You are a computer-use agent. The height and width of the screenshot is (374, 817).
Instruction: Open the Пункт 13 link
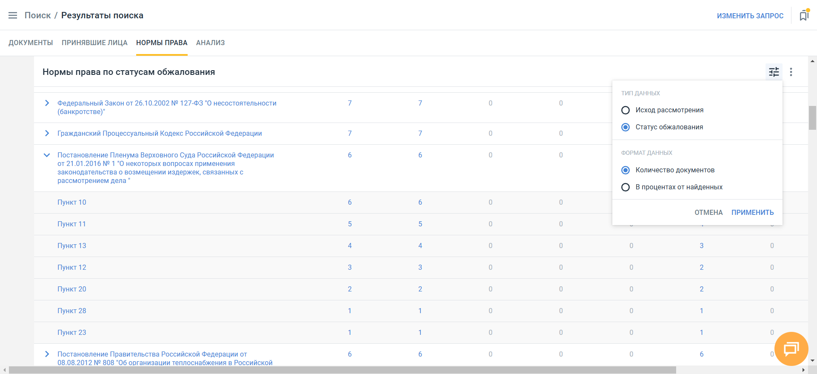(72, 246)
